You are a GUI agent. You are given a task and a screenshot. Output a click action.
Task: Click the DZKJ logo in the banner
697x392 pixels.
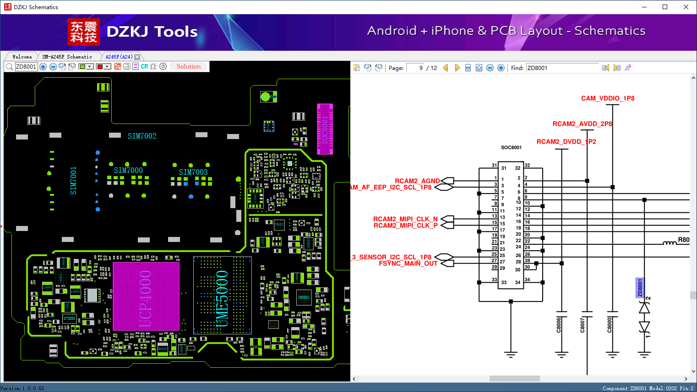pyautogui.click(x=84, y=32)
